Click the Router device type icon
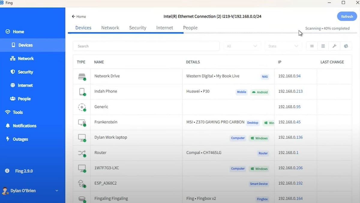The height and width of the screenshot is (203, 360). pyautogui.click(x=82, y=153)
